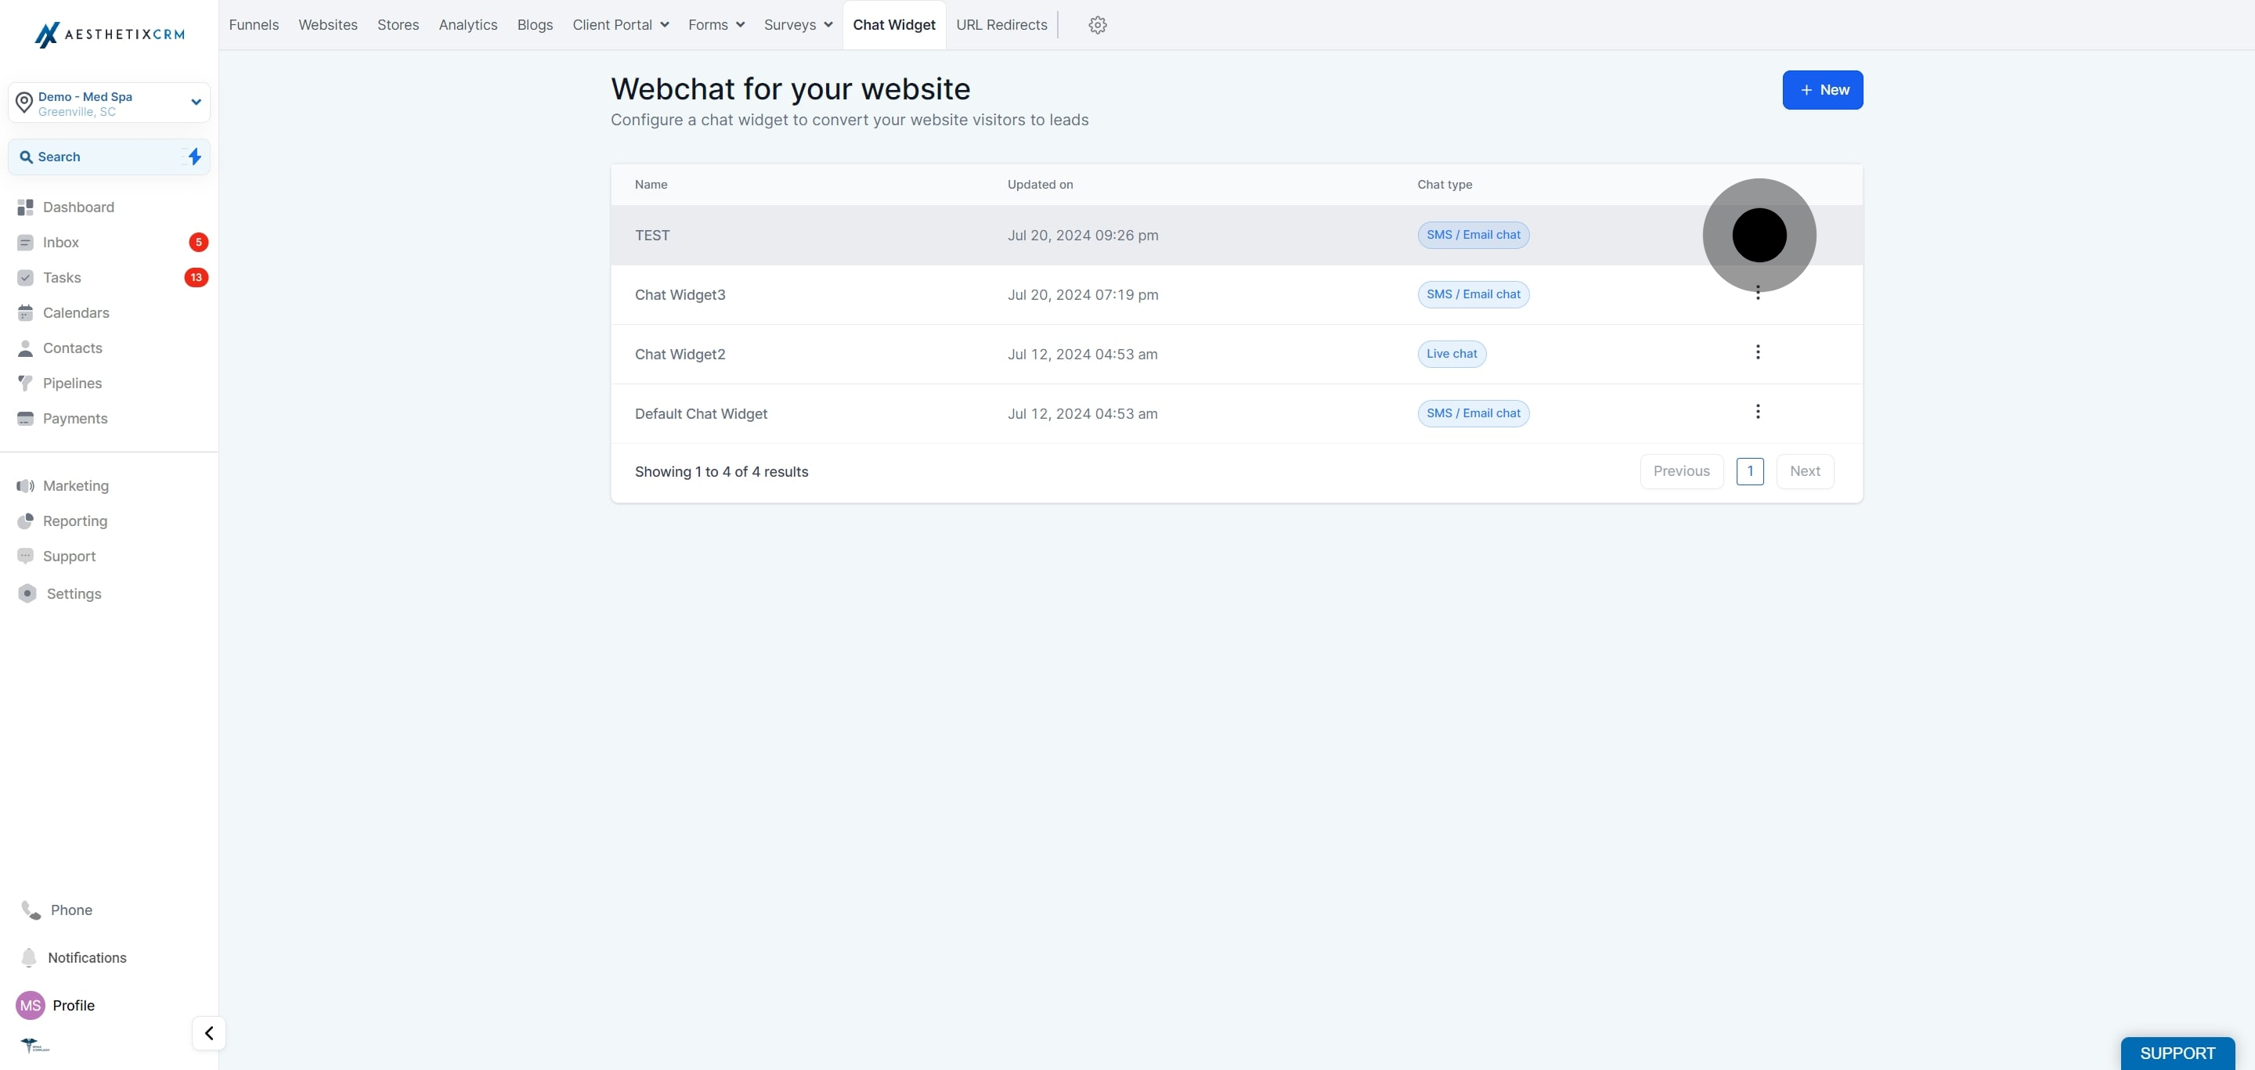Click the inbox unread badge showing 5
This screenshot has height=1070, width=2255.
click(199, 243)
